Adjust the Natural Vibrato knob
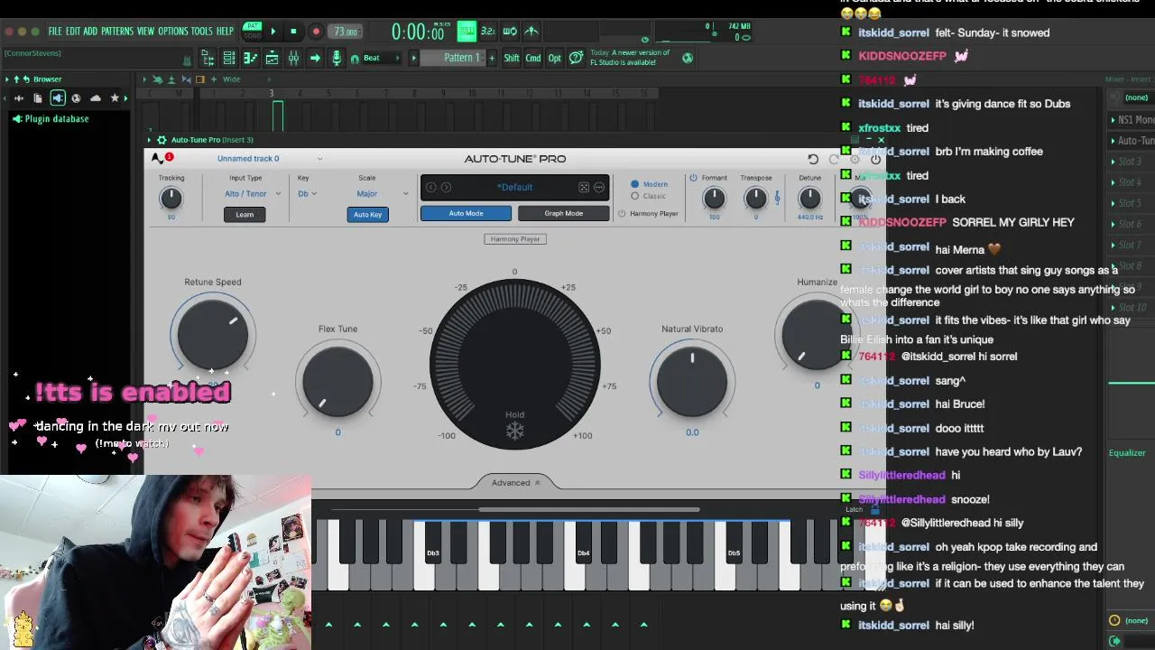The height and width of the screenshot is (650, 1155). [692, 381]
